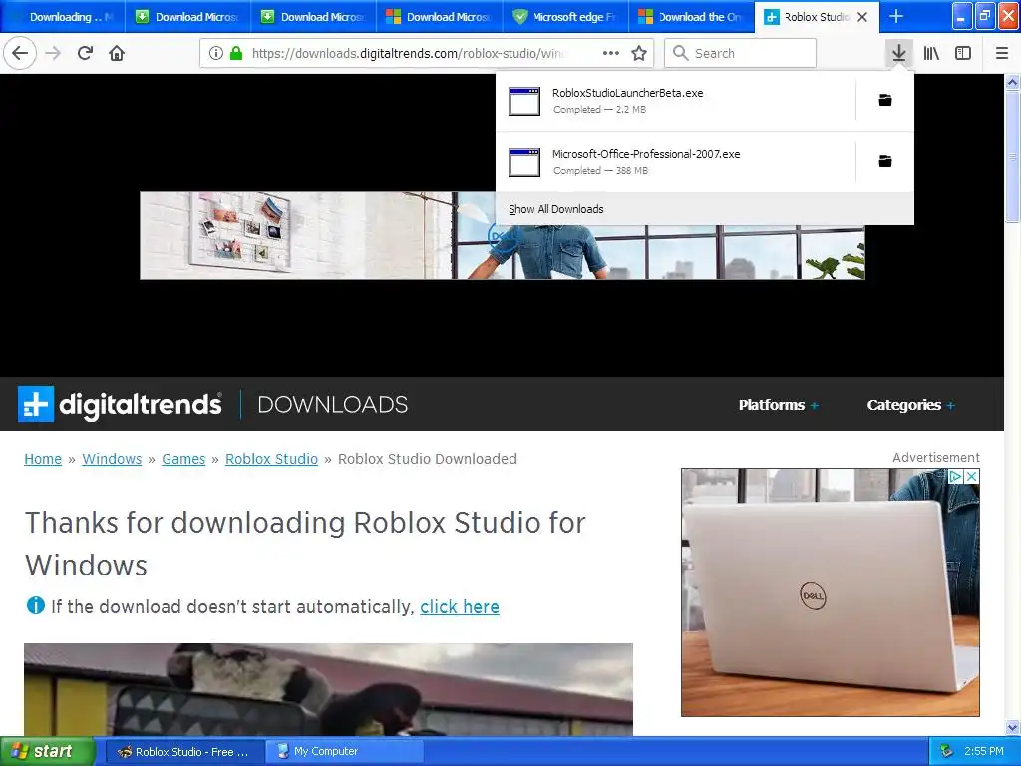Go back using the Firefox back arrow
This screenshot has width=1021, height=766.
pos(20,53)
